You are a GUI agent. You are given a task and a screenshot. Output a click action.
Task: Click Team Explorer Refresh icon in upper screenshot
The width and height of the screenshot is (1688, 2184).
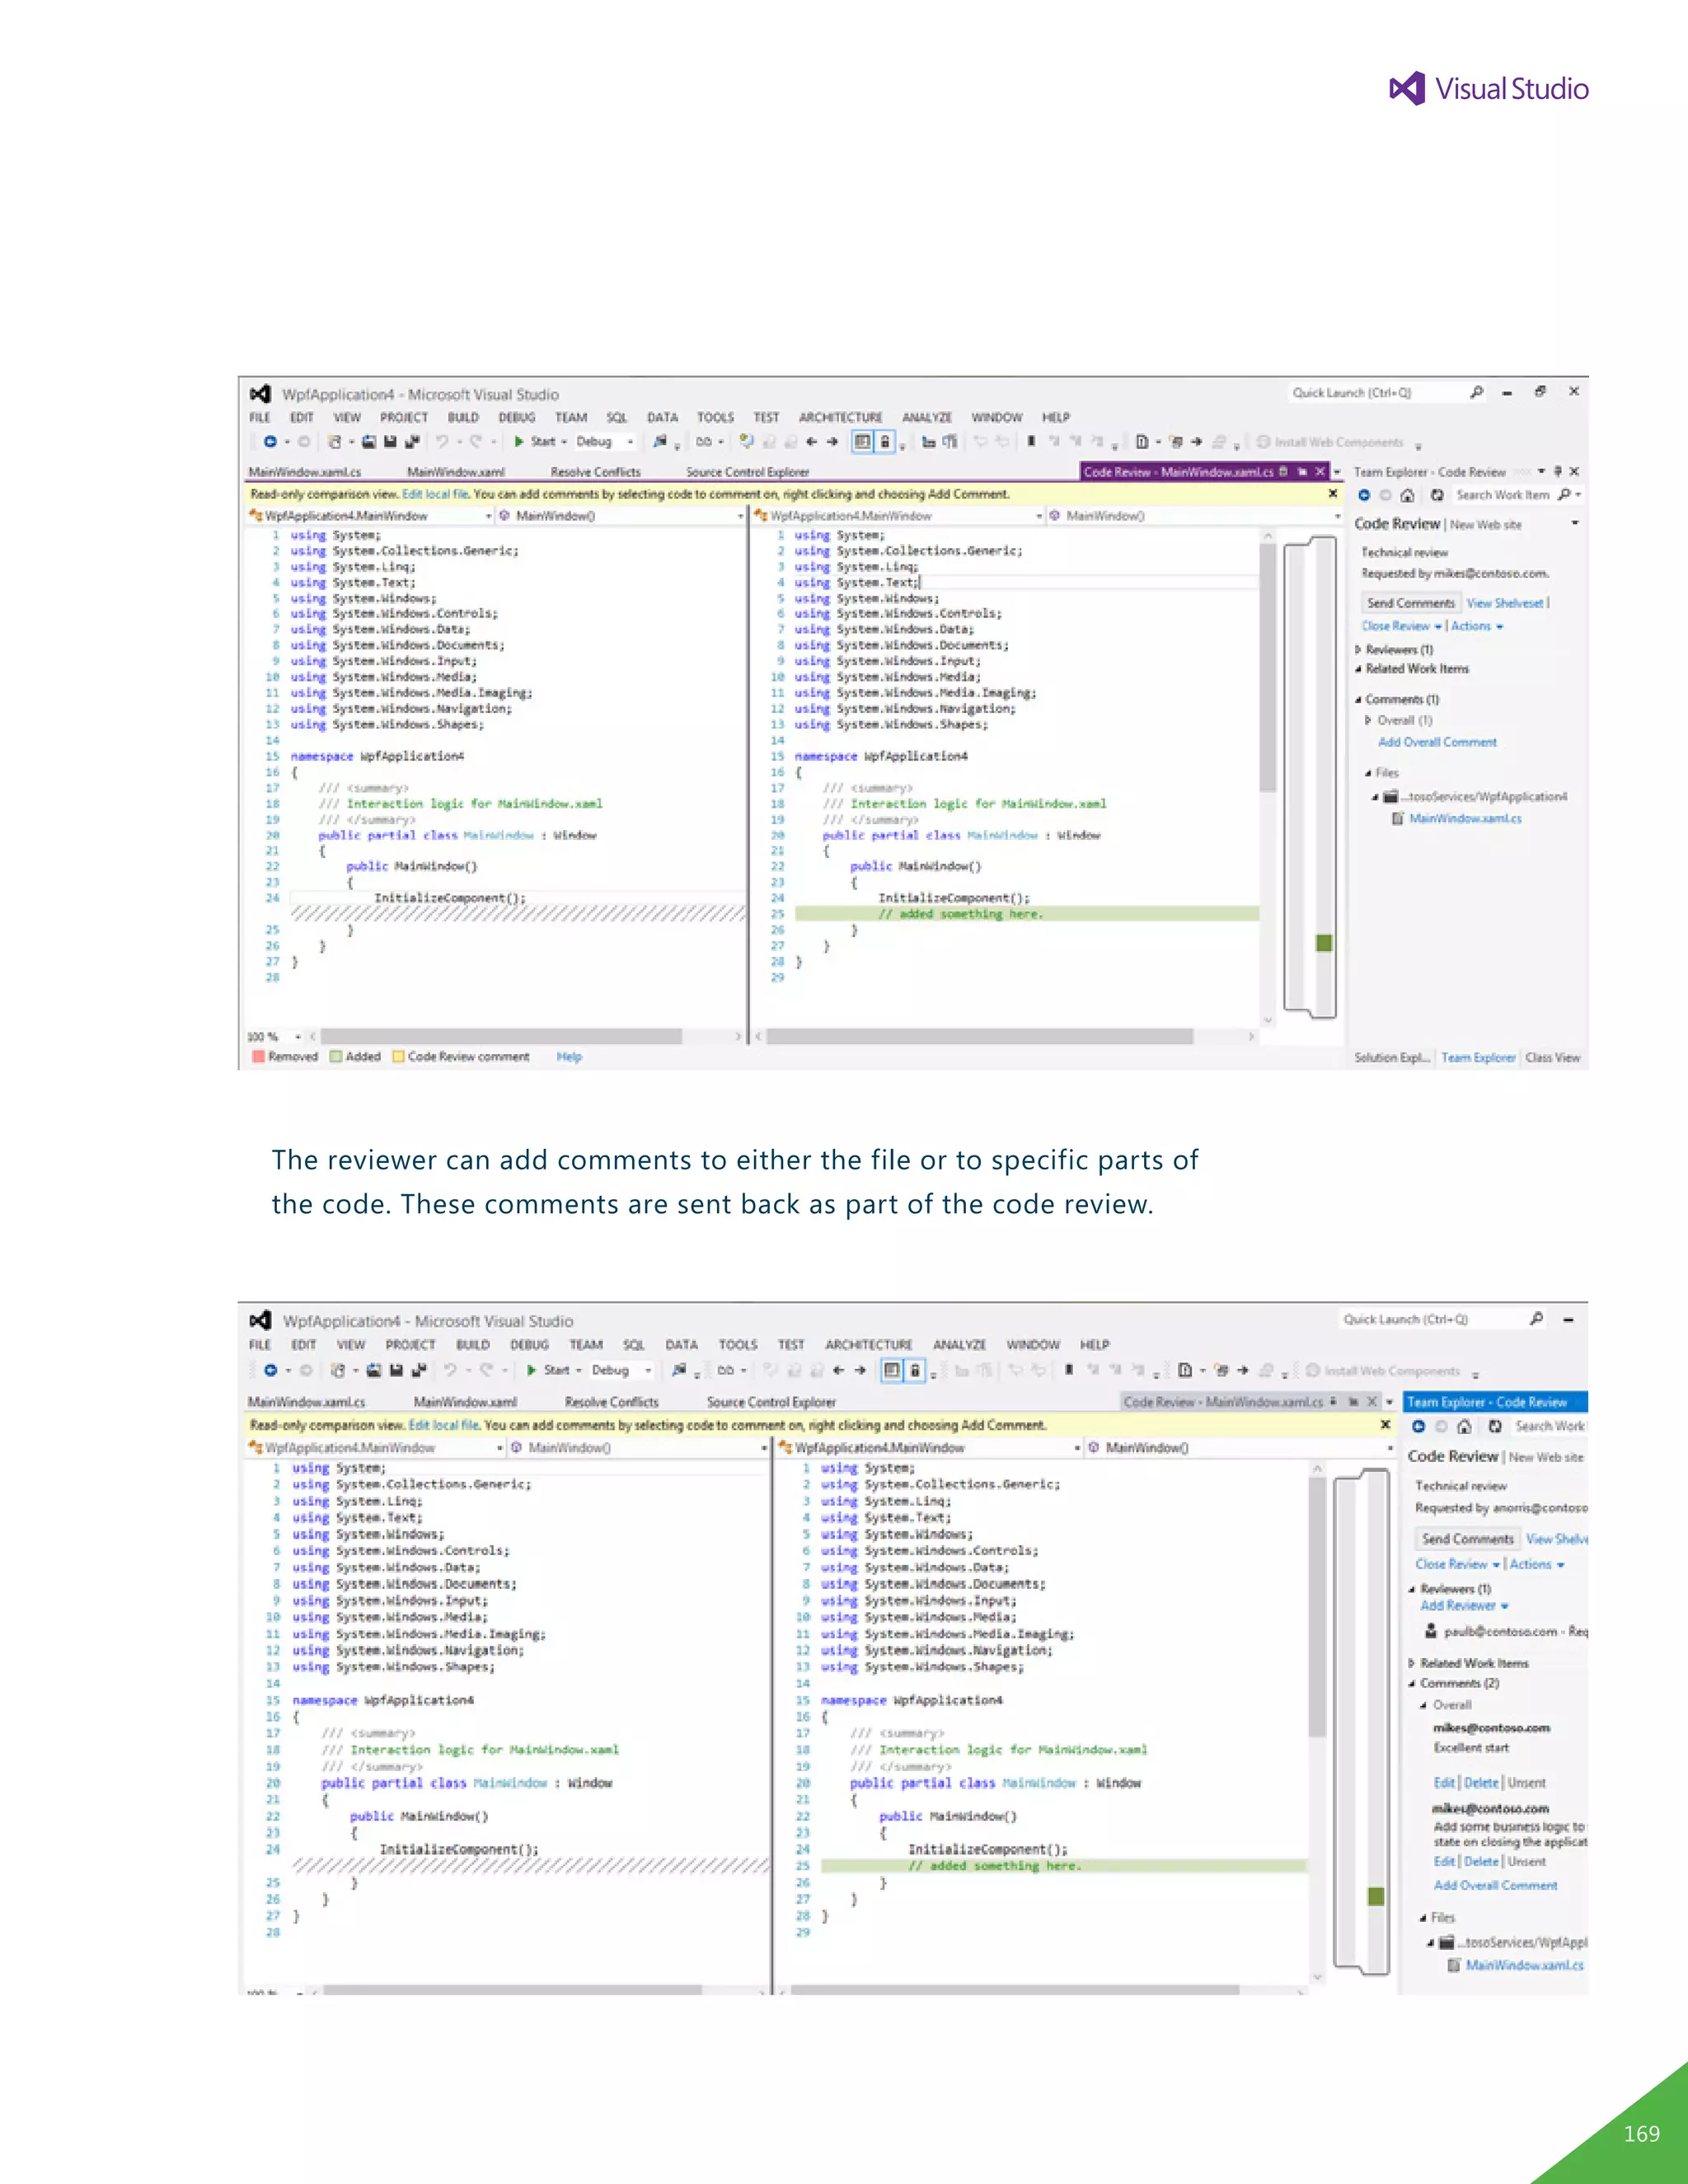(1436, 495)
